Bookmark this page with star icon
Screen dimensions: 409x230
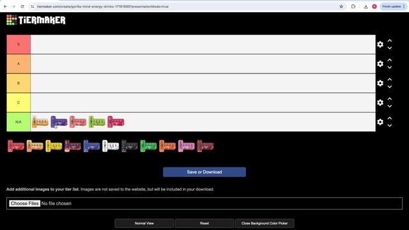coord(341,6)
